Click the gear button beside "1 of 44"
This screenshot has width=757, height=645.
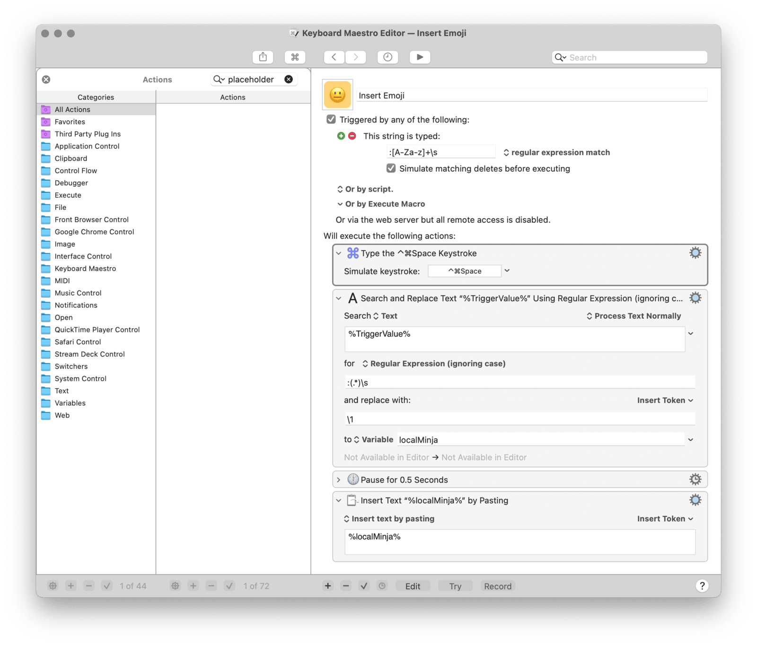(x=53, y=586)
